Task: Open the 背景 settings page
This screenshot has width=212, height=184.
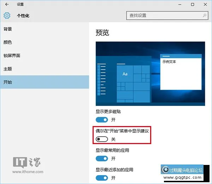Action: pyautogui.click(x=8, y=29)
